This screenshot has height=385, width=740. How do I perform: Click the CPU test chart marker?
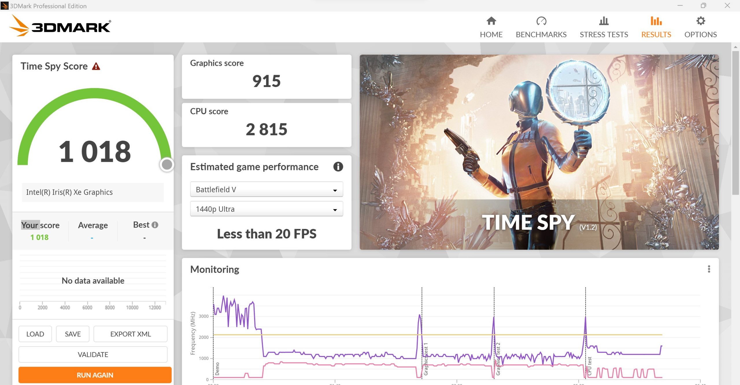coord(589,366)
